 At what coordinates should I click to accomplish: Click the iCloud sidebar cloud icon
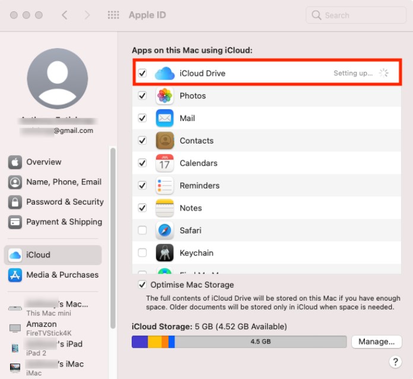15,255
